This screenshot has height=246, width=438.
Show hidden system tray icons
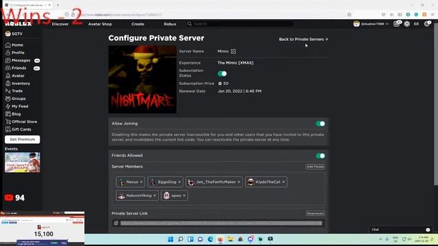[381, 239]
